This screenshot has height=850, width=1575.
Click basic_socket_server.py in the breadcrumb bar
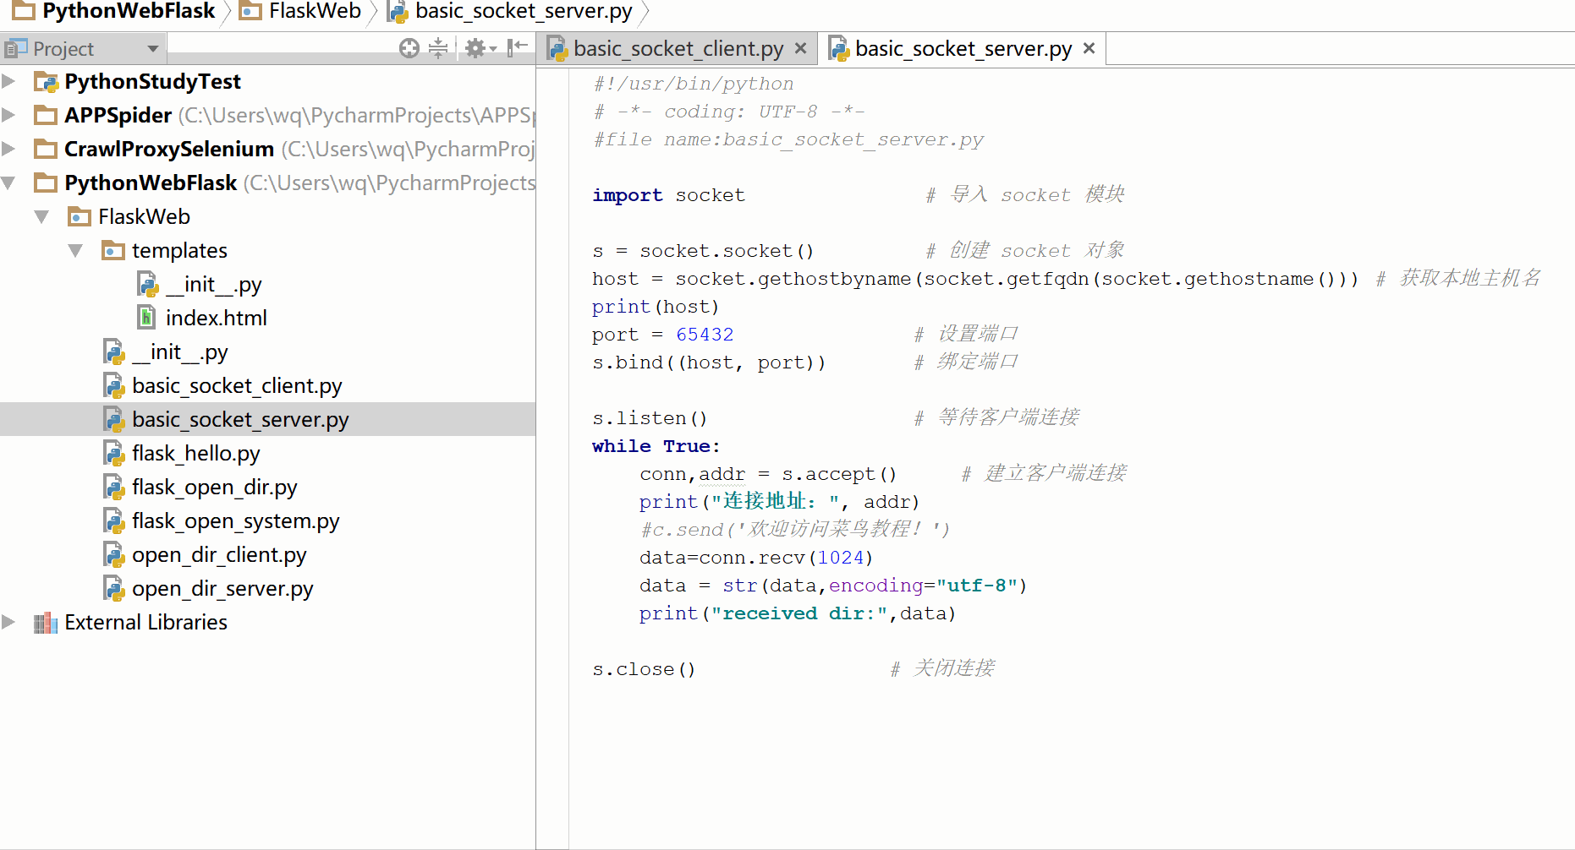(x=524, y=11)
